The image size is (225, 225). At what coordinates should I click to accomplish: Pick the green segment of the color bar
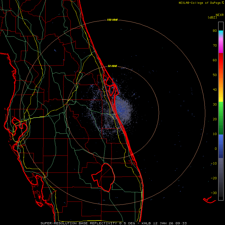(x=221, y=118)
